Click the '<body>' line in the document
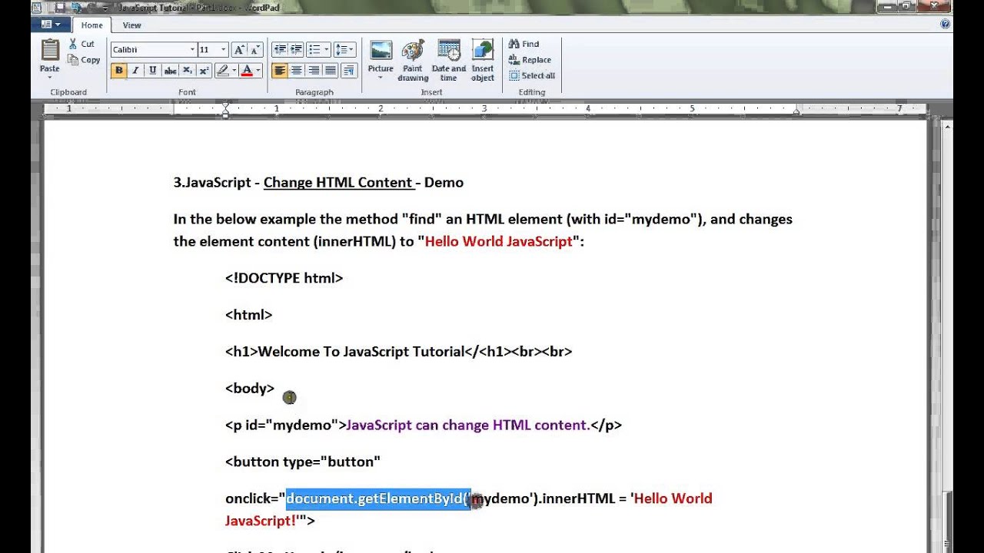 pos(250,388)
